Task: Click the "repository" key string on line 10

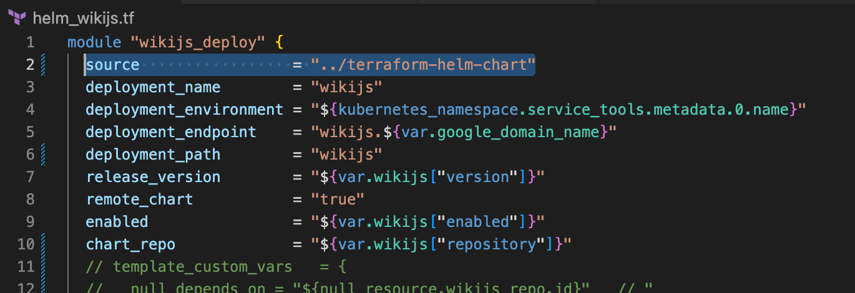Action: (x=491, y=244)
